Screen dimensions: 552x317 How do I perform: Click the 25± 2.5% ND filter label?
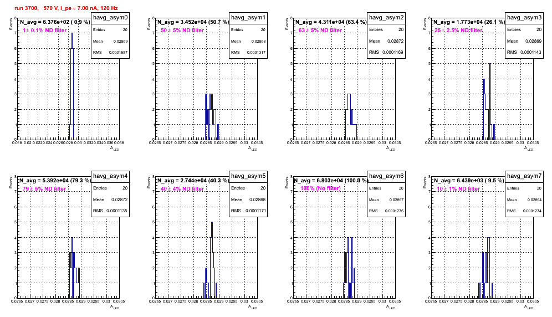(458, 30)
